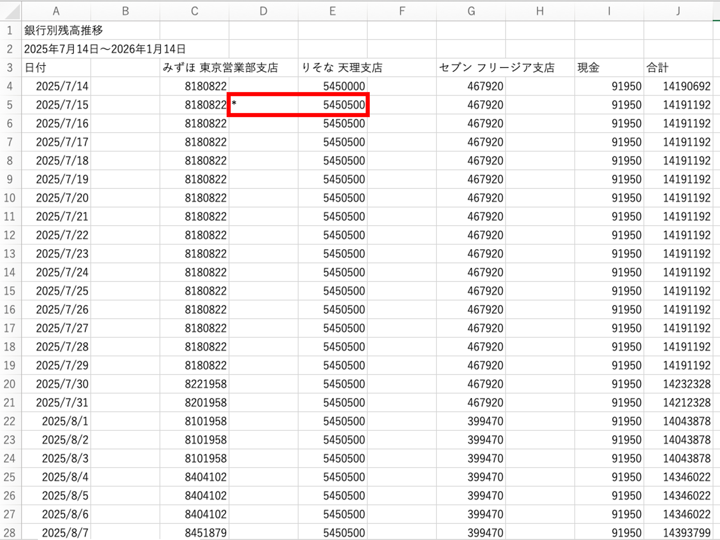The image size is (720, 540).
Task: Click the 現金 header cell
Action: click(x=589, y=68)
